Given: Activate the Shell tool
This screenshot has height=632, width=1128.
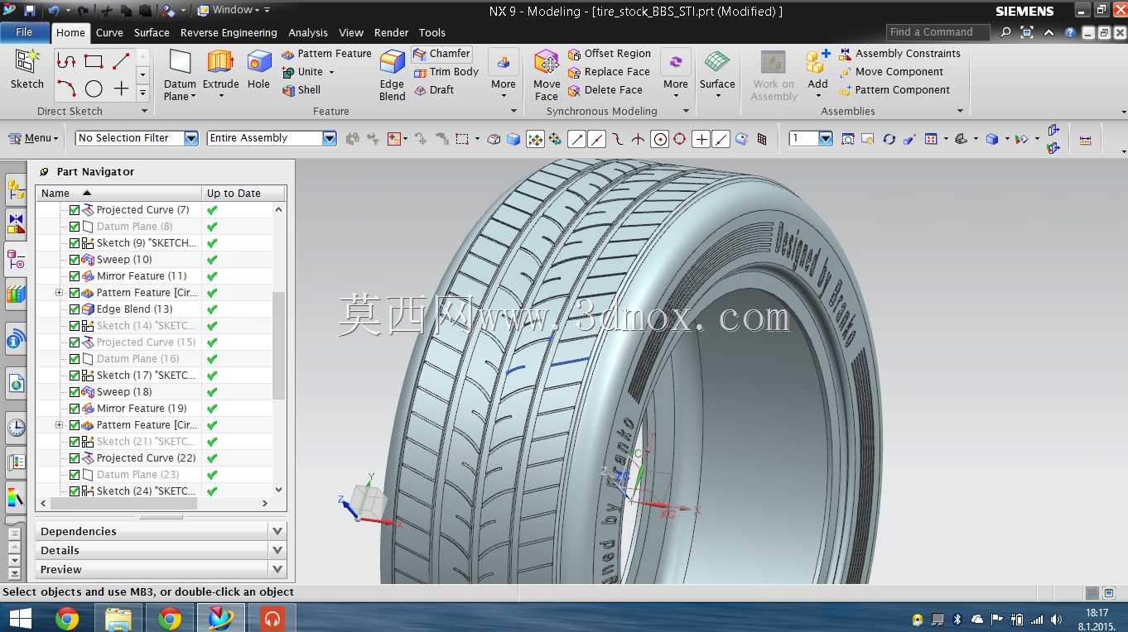Looking at the screenshot, I should (301, 90).
